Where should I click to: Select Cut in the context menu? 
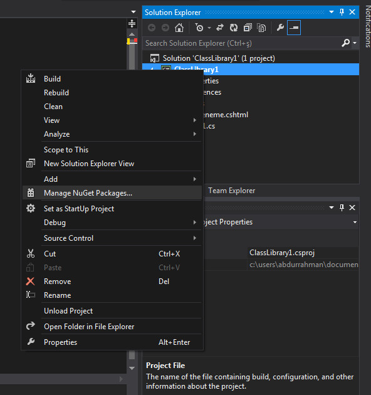(112, 254)
